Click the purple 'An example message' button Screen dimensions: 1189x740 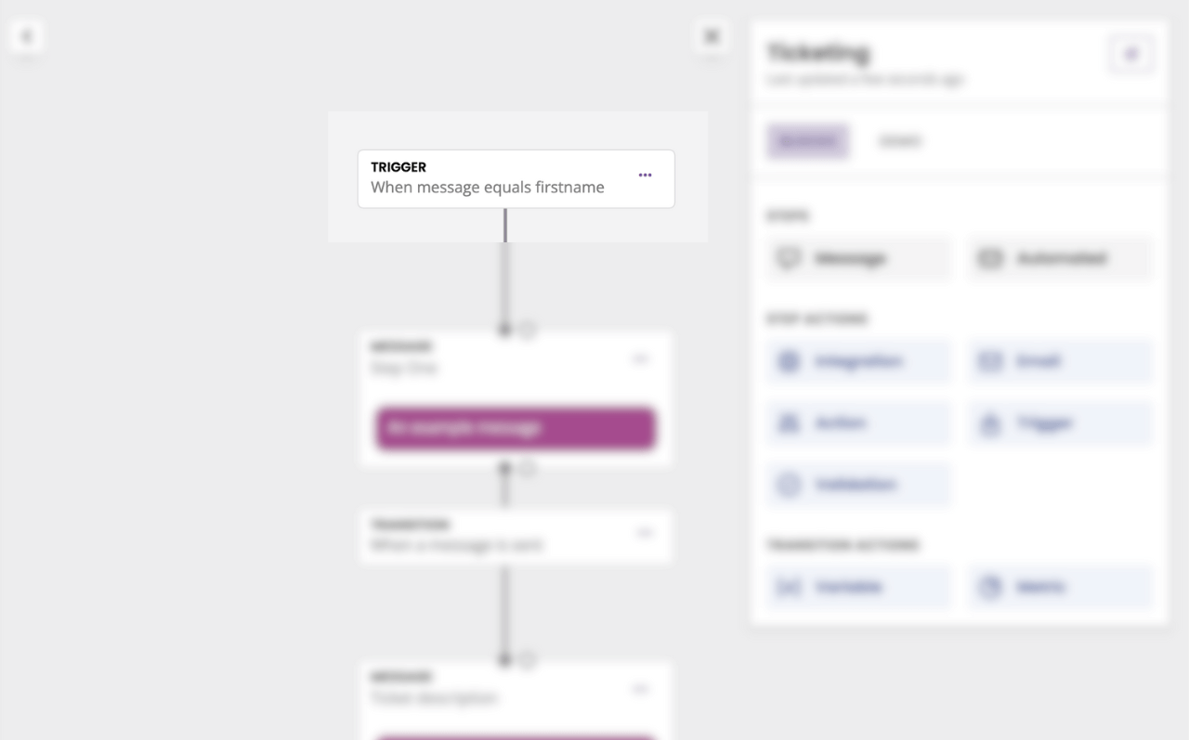coord(515,428)
